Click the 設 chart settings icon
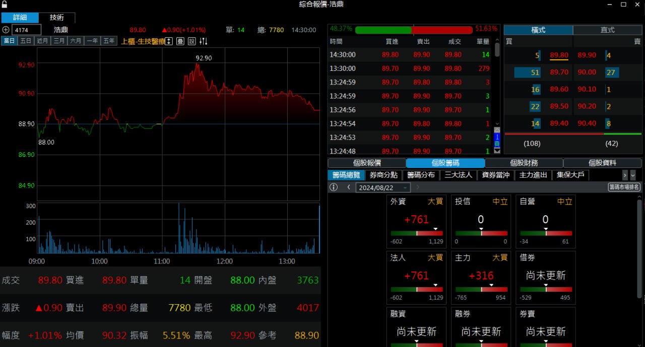The width and height of the screenshot is (645, 347). (x=192, y=41)
